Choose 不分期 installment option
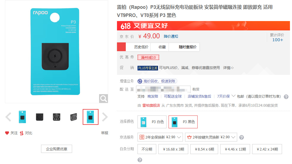 [x=147, y=149]
